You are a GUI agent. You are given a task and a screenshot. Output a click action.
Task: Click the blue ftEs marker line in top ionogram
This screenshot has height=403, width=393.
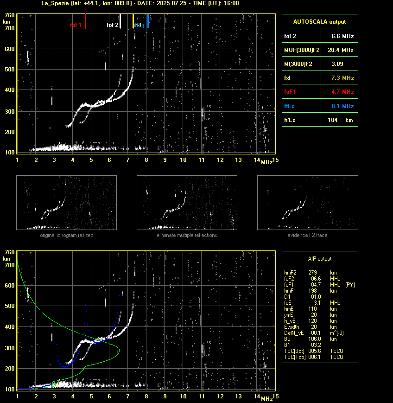tap(148, 21)
